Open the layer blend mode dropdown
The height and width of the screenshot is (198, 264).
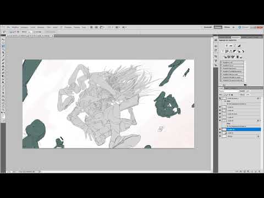[x=229, y=91]
